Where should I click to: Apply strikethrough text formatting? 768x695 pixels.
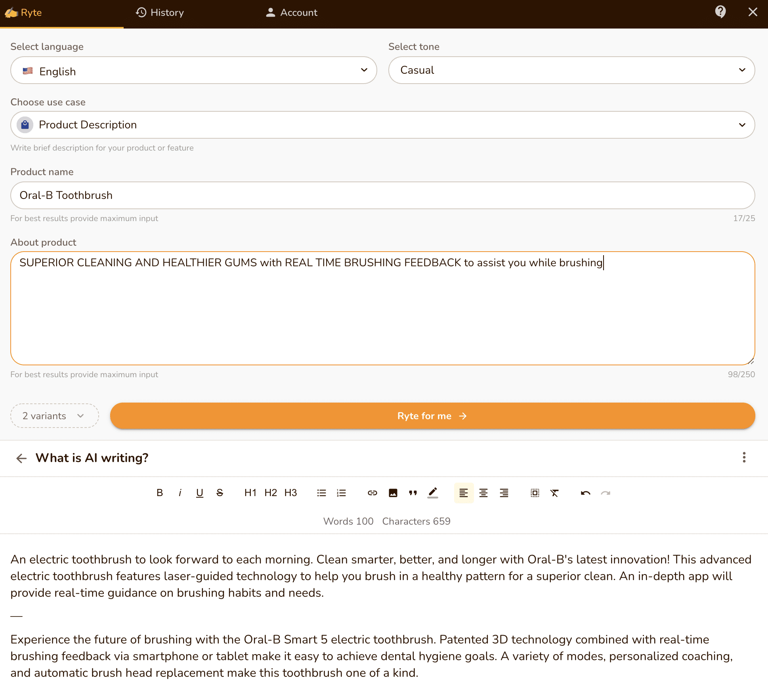(220, 493)
